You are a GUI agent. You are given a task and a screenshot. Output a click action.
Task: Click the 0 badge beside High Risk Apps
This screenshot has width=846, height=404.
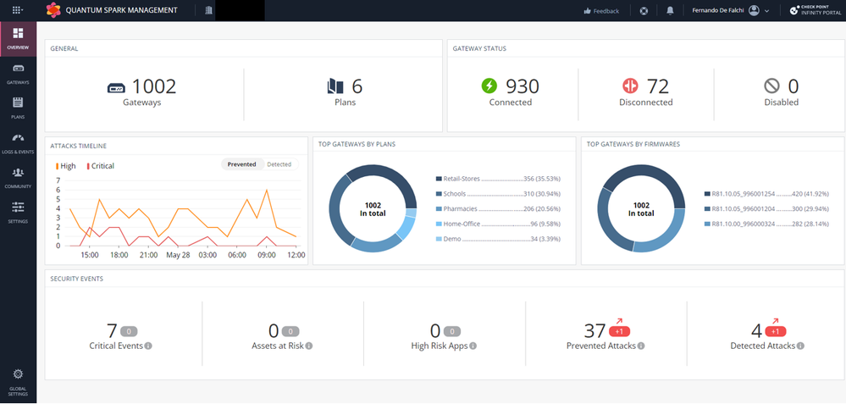(x=452, y=332)
